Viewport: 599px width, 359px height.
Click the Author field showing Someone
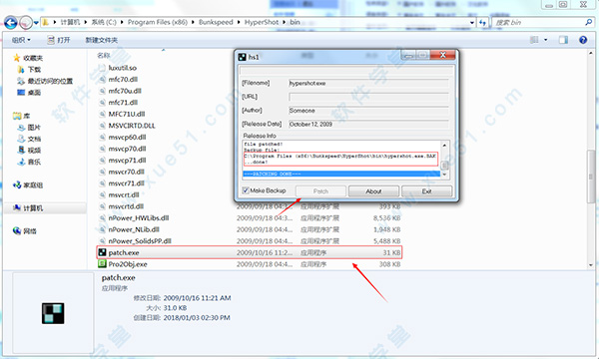(368, 111)
